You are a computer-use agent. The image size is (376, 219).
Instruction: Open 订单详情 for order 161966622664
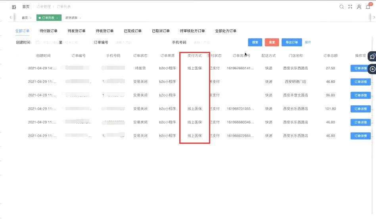click(x=361, y=136)
